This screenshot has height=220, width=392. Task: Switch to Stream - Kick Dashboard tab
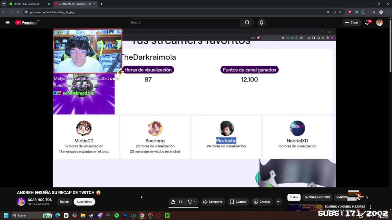click(x=29, y=4)
